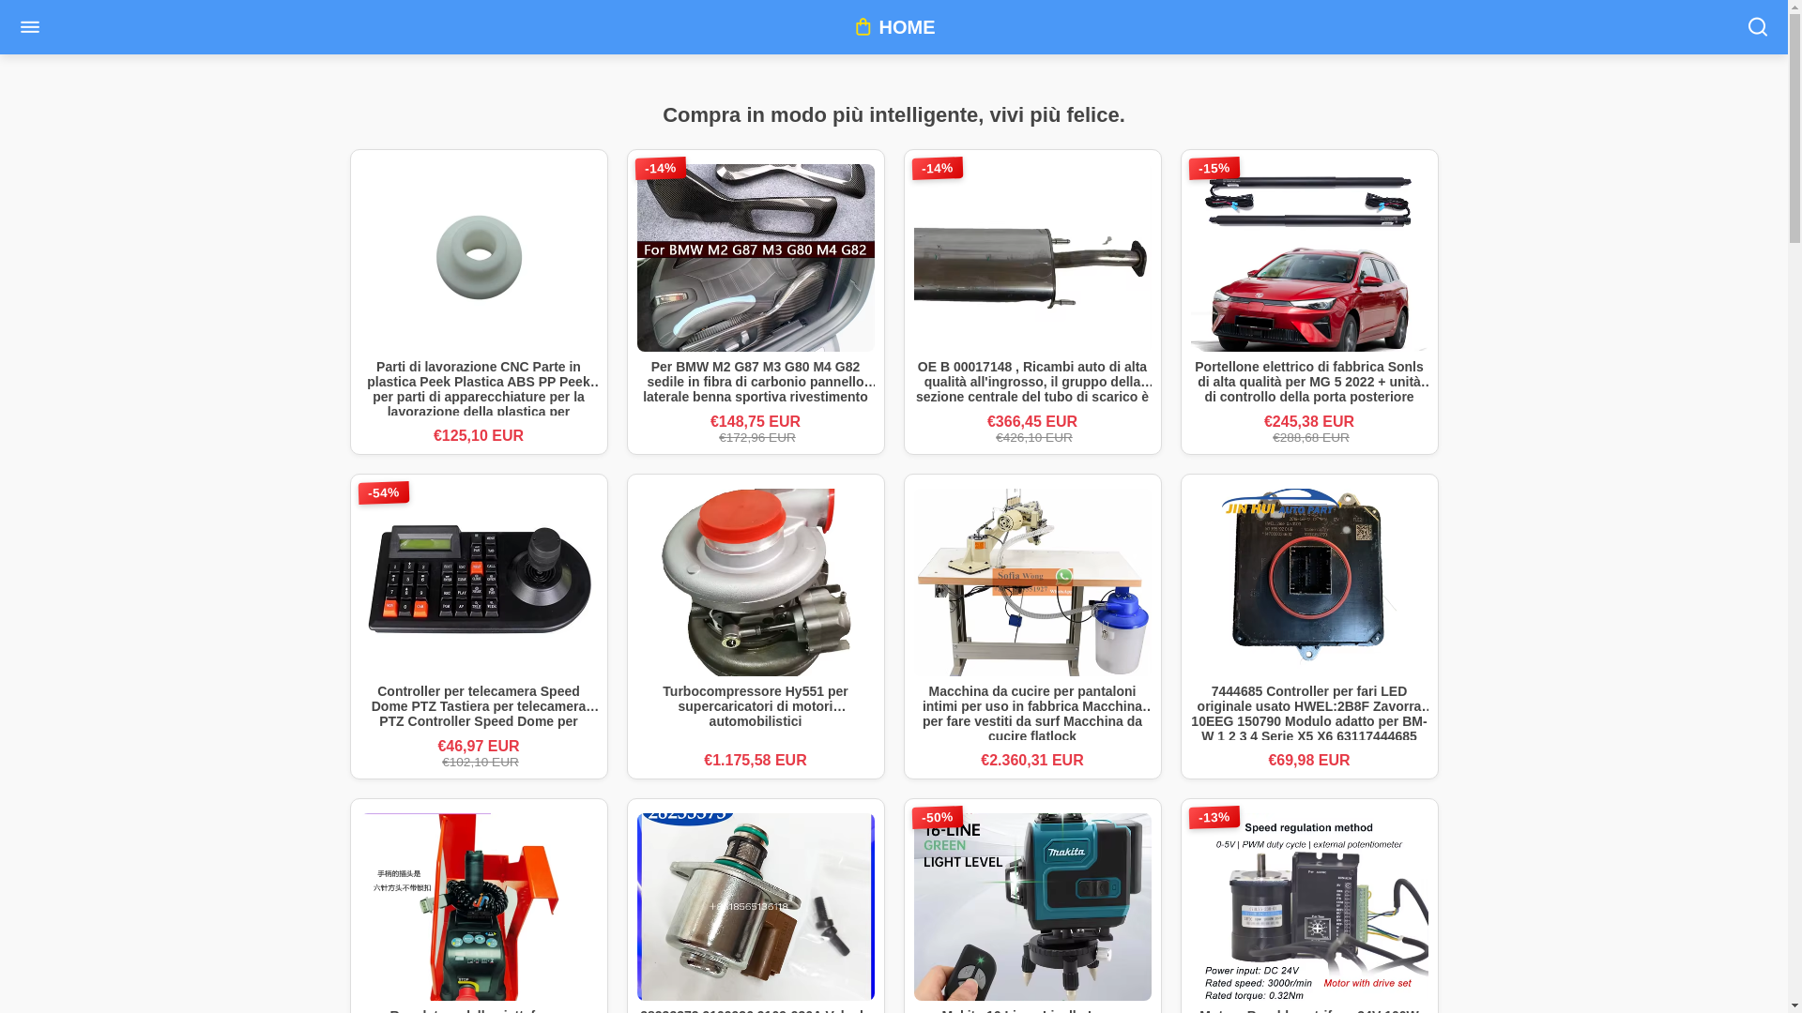
Task: Go to the HOME link
Action: point(906,27)
